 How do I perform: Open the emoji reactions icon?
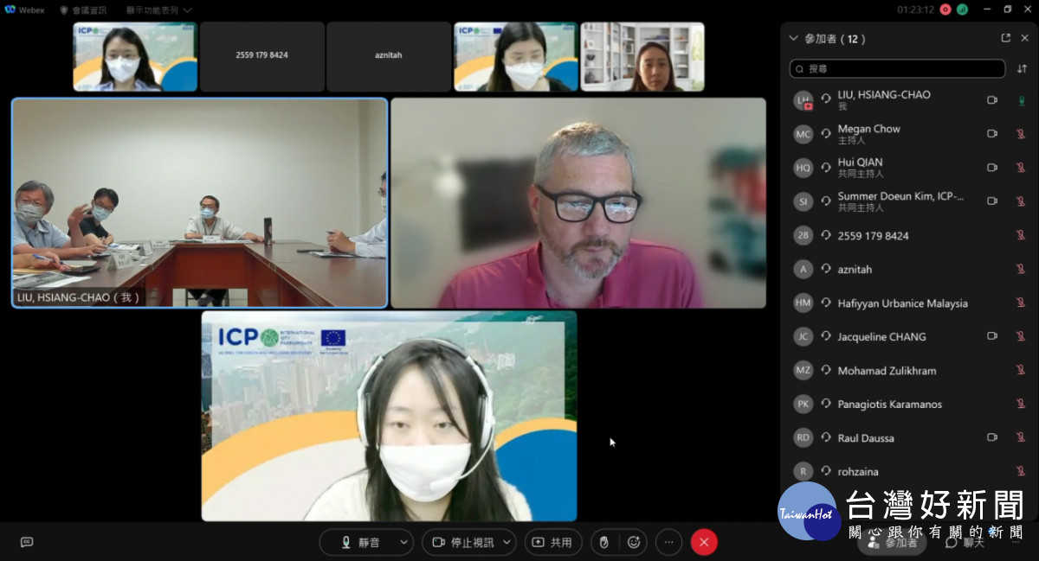click(x=634, y=542)
